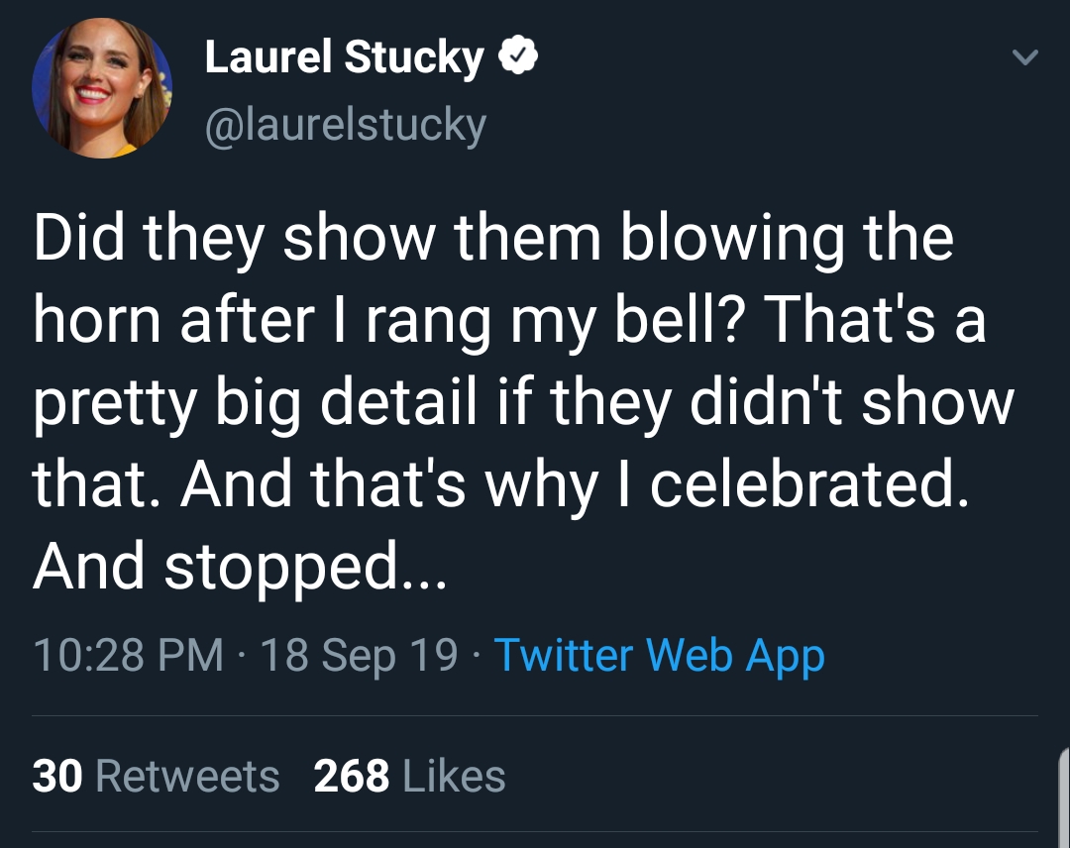Click the retweet count number 30

(x=57, y=777)
